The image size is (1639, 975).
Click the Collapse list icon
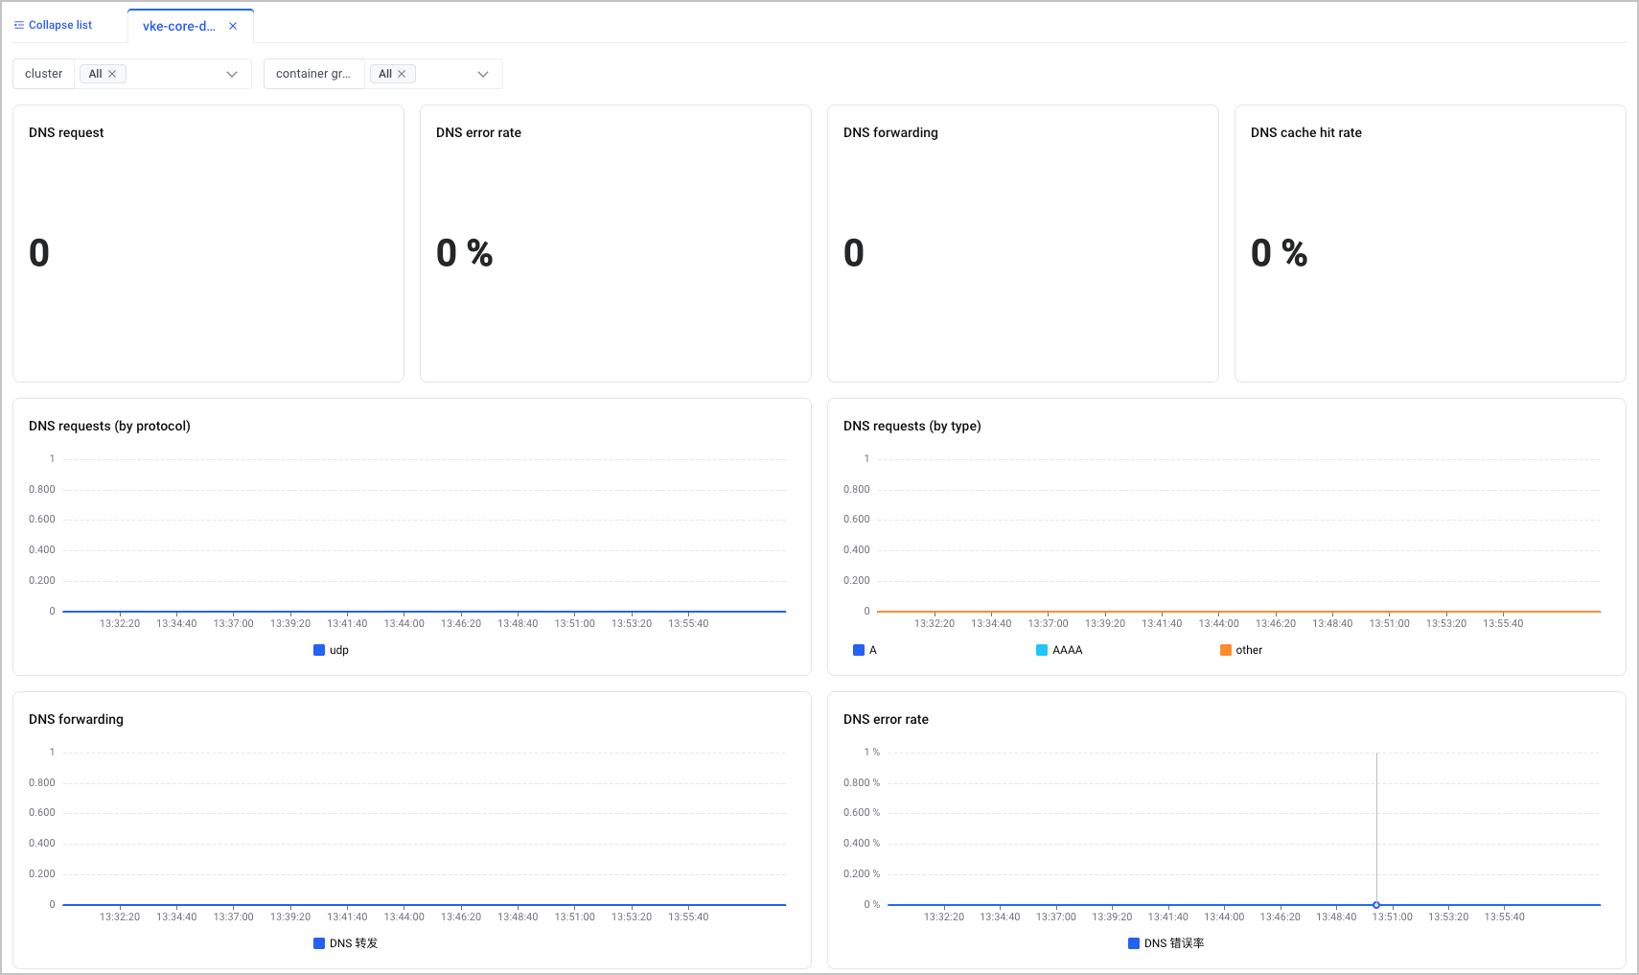coord(19,25)
